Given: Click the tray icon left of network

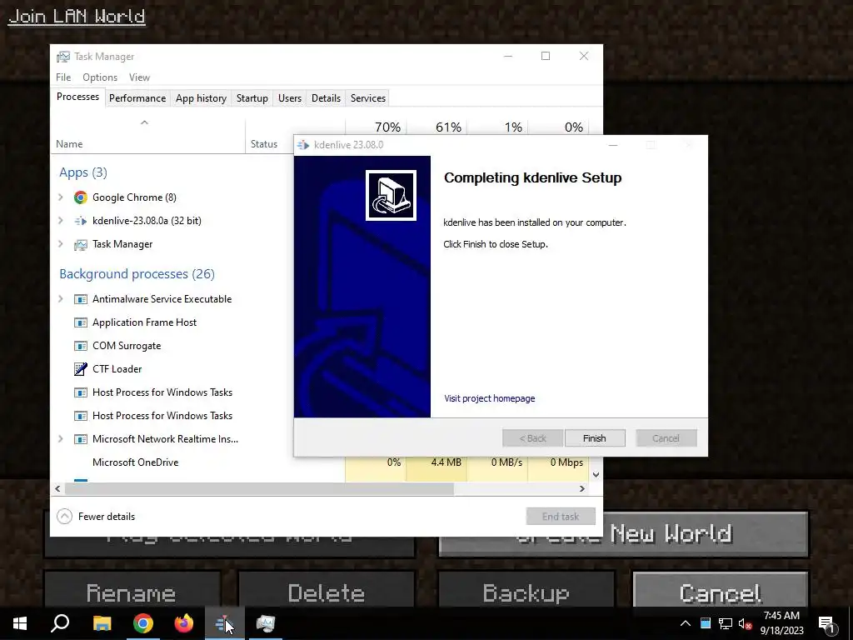Looking at the screenshot, I should (x=706, y=623).
